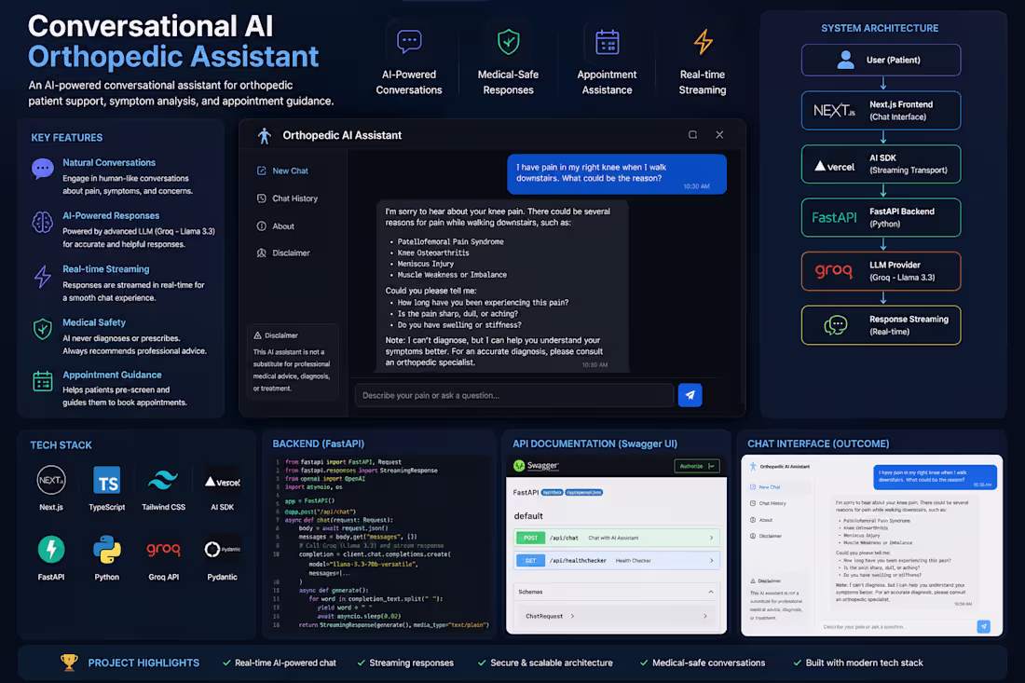Click the Chat Interface (Outcome) thumbnail

(871, 545)
